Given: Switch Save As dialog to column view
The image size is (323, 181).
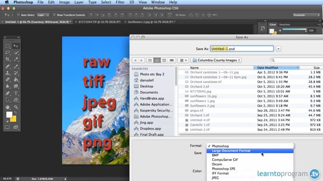Looking at the screenshot, I should pos(164,60).
